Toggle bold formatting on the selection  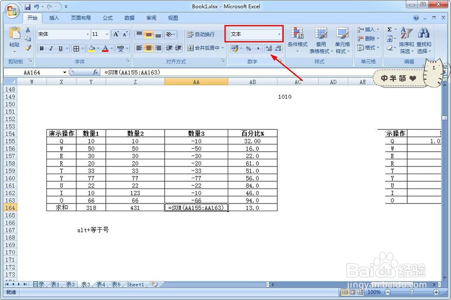(x=41, y=48)
